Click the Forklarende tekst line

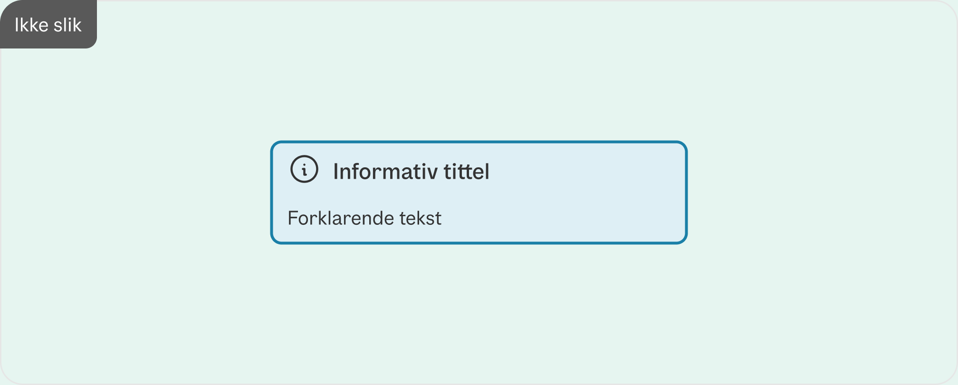pyautogui.click(x=364, y=218)
